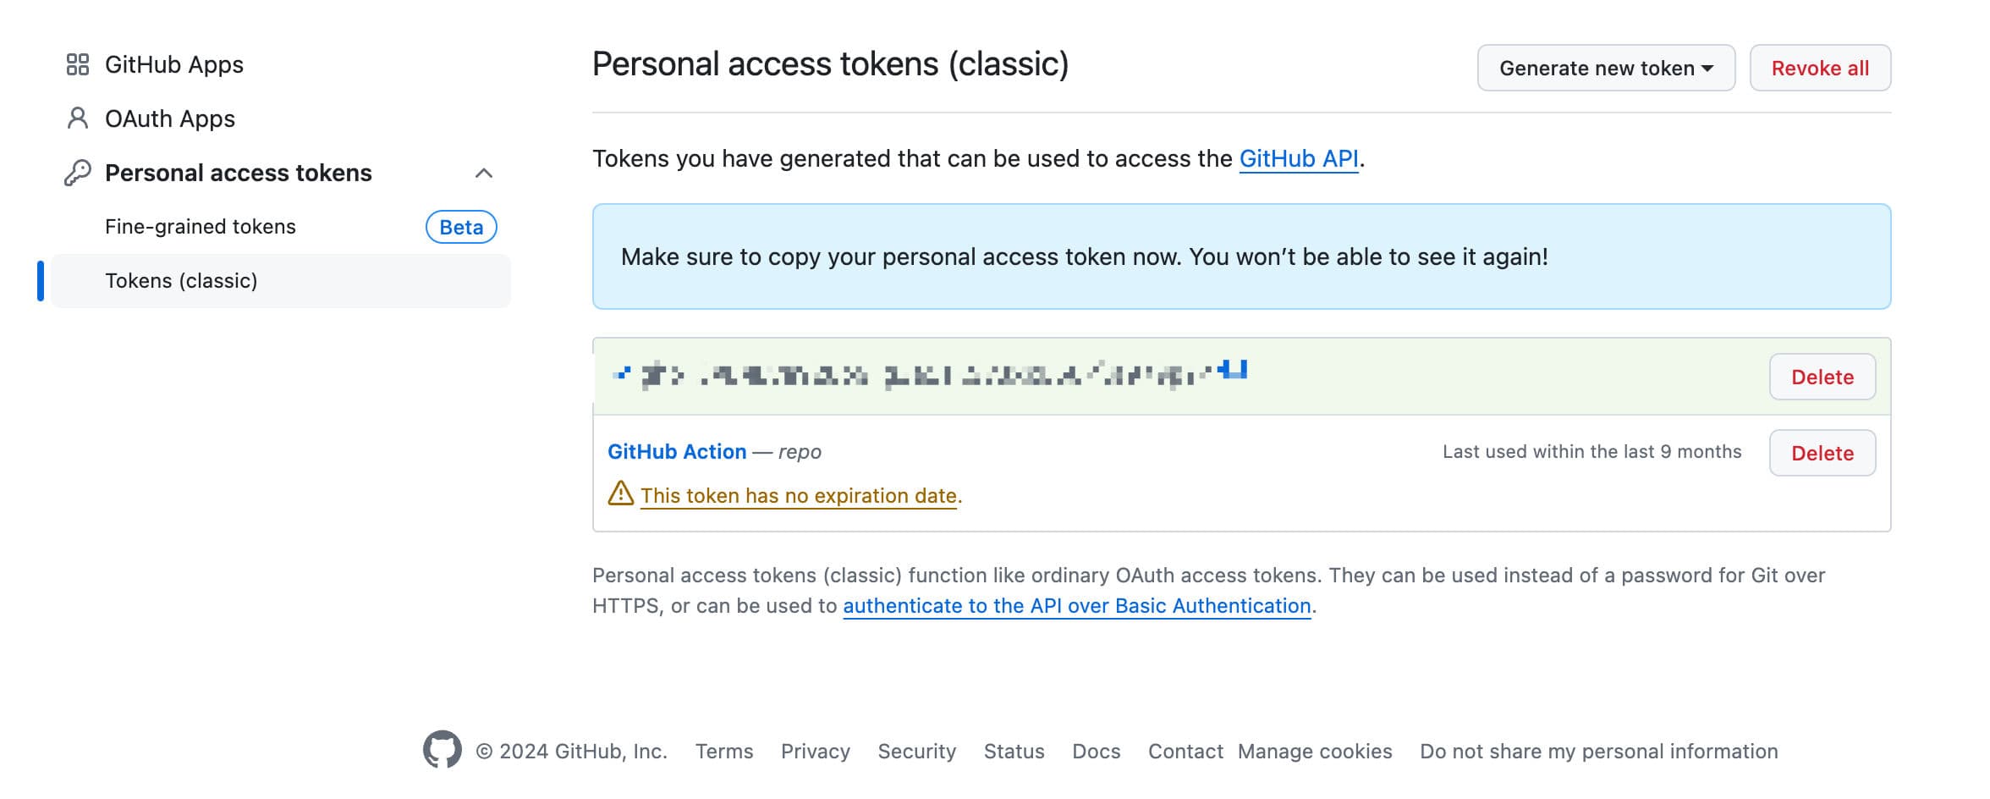Click the yellow warning triangle icon

[x=621, y=493]
